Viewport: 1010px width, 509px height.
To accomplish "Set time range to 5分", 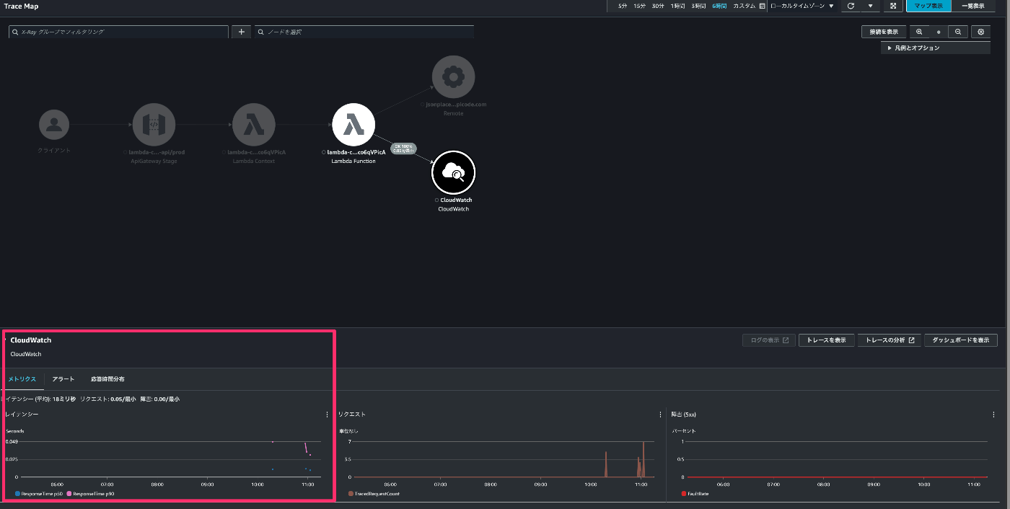I will [623, 6].
